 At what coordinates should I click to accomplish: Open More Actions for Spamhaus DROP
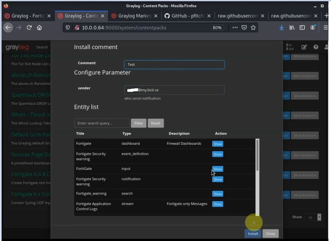tap(305, 96)
